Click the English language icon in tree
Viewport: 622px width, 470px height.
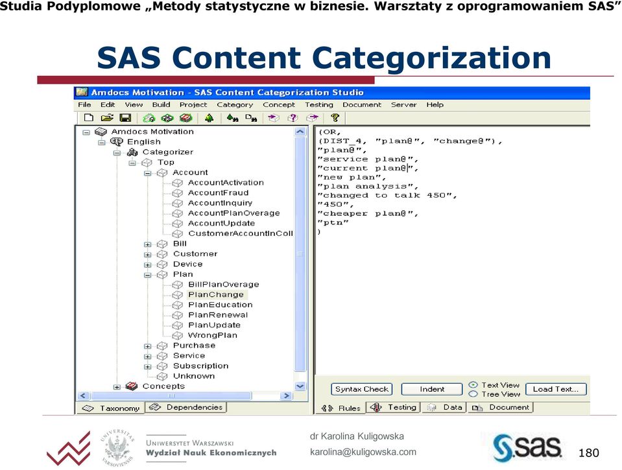tap(116, 141)
